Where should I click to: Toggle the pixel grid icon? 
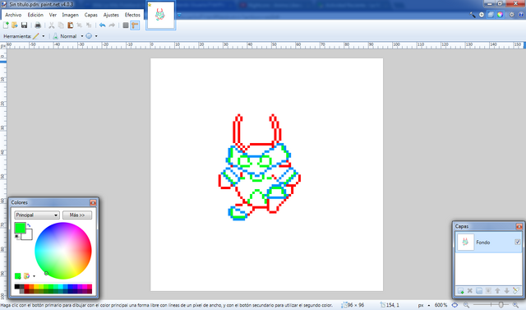tap(126, 25)
